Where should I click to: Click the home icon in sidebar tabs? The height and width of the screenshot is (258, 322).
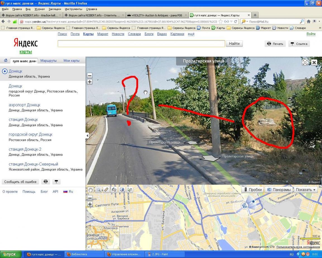(x=6, y=61)
